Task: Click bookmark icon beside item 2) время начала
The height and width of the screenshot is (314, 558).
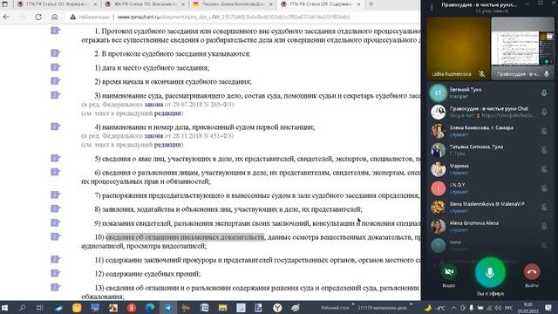Action: point(55,81)
